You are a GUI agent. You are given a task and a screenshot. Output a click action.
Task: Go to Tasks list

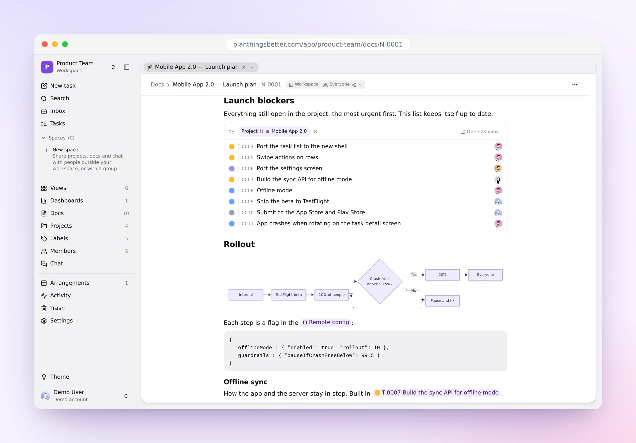(x=86, y=123)
